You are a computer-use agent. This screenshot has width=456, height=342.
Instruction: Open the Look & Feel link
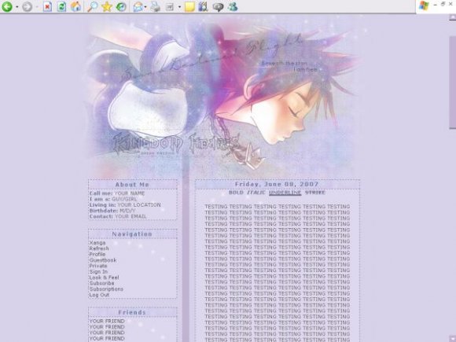(104, 278)
